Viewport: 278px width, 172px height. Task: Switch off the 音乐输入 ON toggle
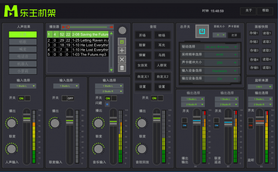pyautogui.click(x=111, y=98)
